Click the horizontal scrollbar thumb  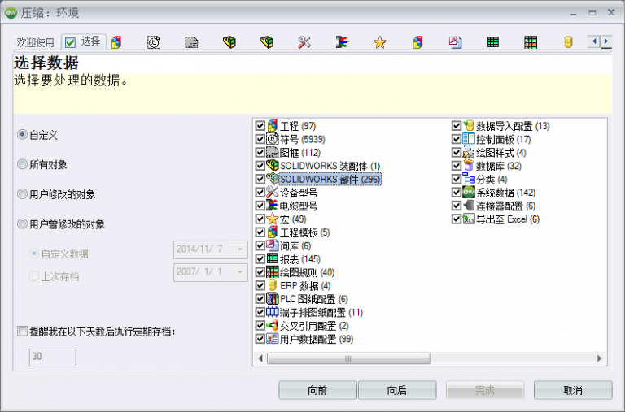348,358
